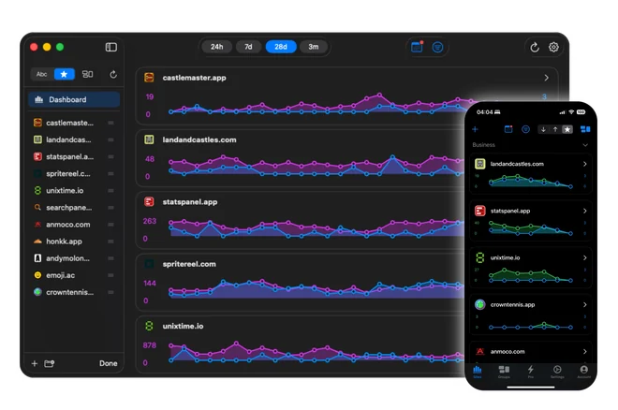Open the Dashboard sidebar item
Image resolution: width=618 pixels, height=410 pixels.
coord(74,99)
